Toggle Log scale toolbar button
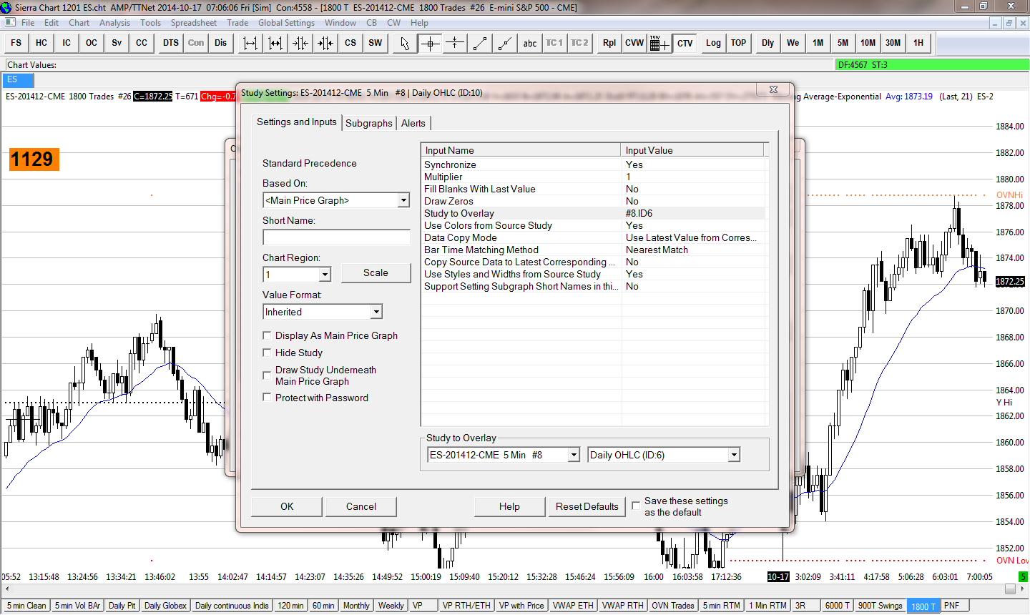Screen dimensions: 1030x615 click(714, 43)
